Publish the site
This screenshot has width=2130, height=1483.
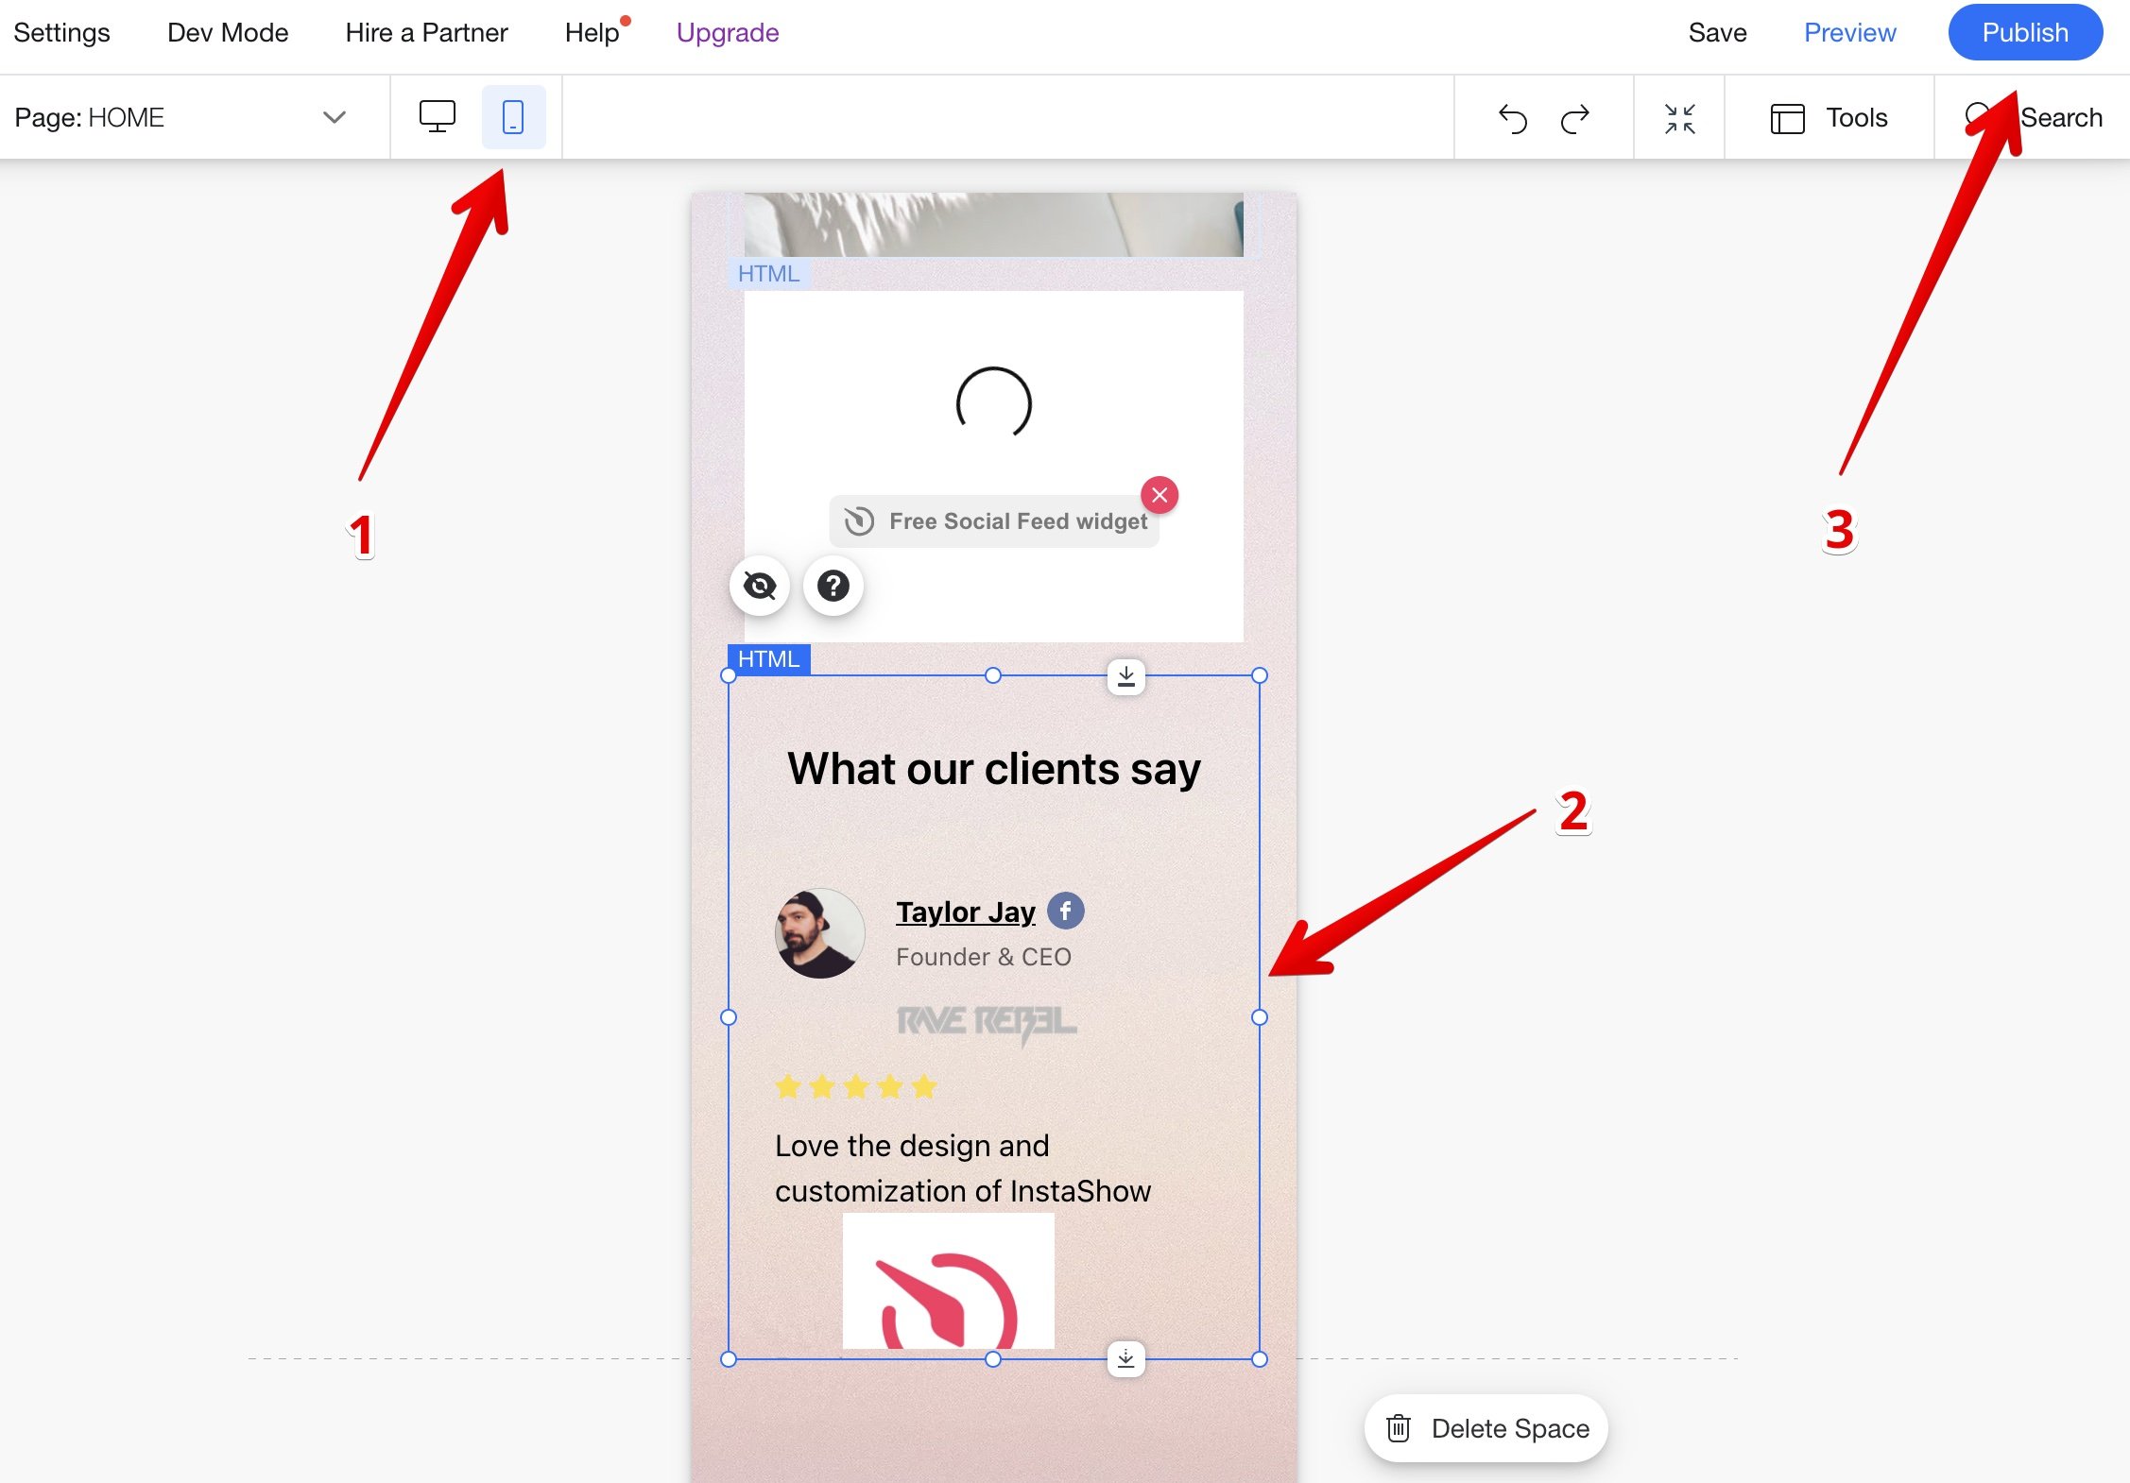click(2025, 33)
